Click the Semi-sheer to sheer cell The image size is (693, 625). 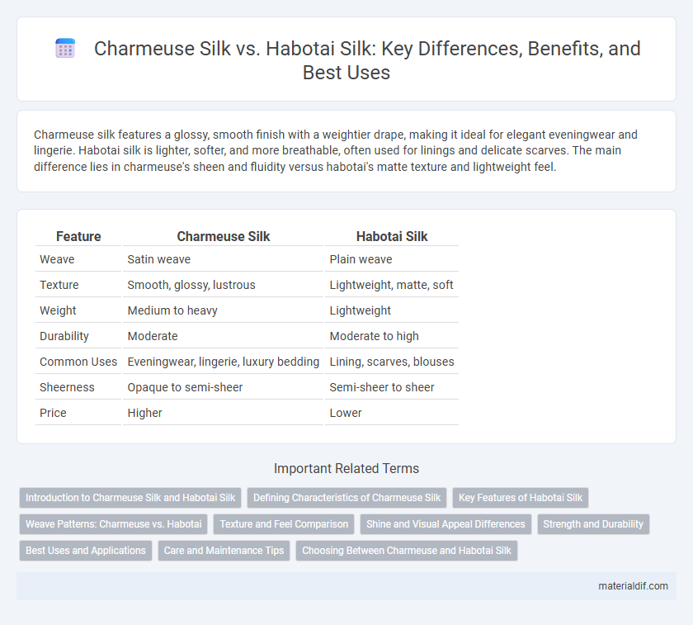[x=392, y=387]
